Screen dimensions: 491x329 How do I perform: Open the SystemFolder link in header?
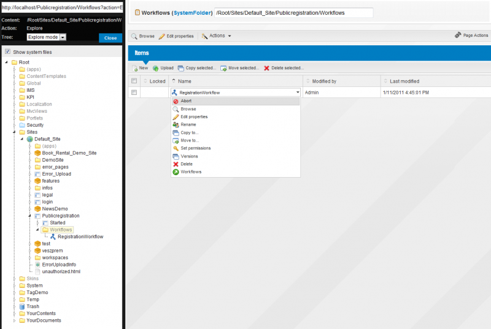point(192,13)
